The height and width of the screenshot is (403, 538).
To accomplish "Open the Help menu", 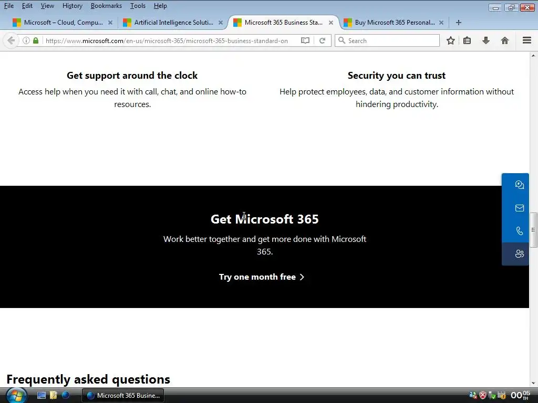I will [160, 6].
